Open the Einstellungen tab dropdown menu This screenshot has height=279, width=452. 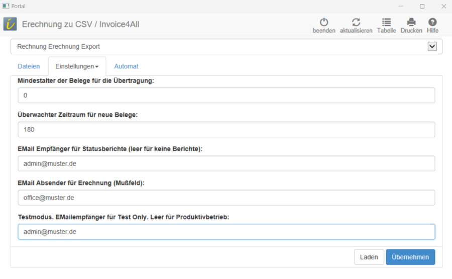pyautogui.click(x=77, y=66)
